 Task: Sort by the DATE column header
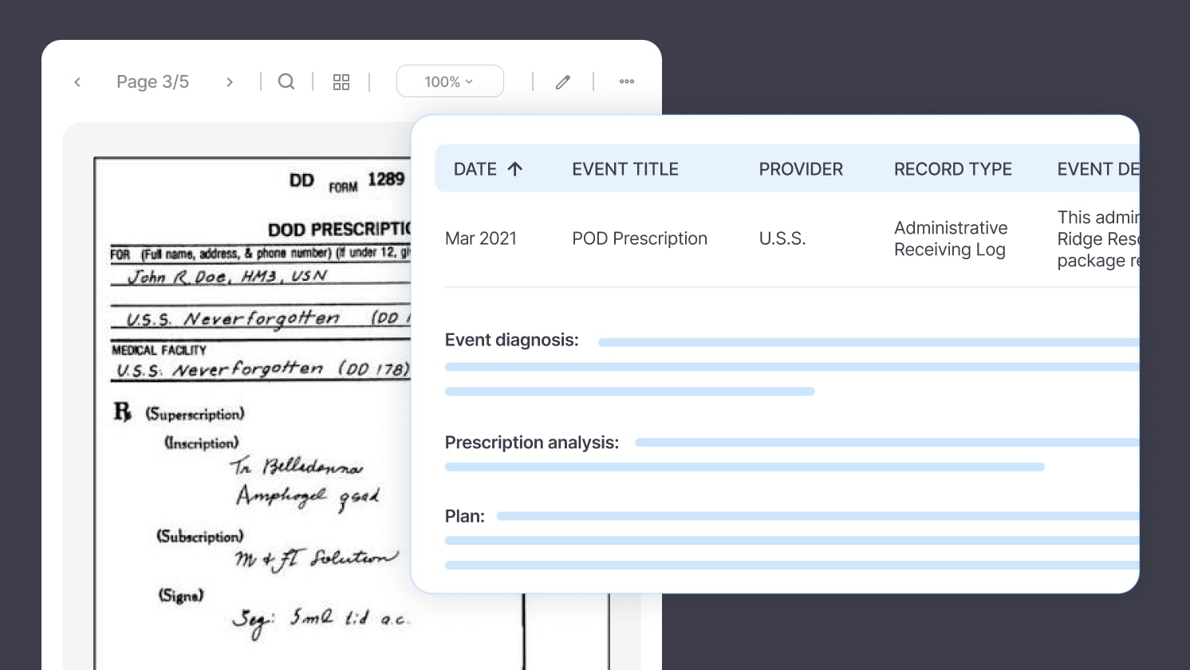(475, 169)
